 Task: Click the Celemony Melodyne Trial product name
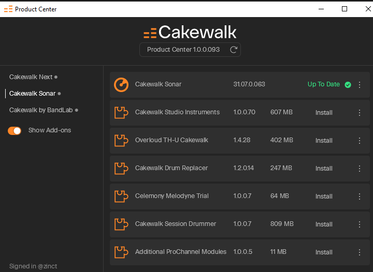[x=172, y=196]
